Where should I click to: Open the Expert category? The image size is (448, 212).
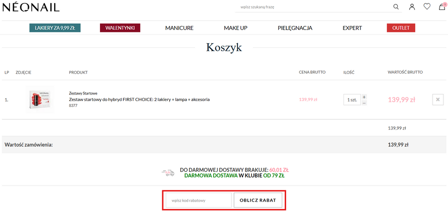click(352, 28)
